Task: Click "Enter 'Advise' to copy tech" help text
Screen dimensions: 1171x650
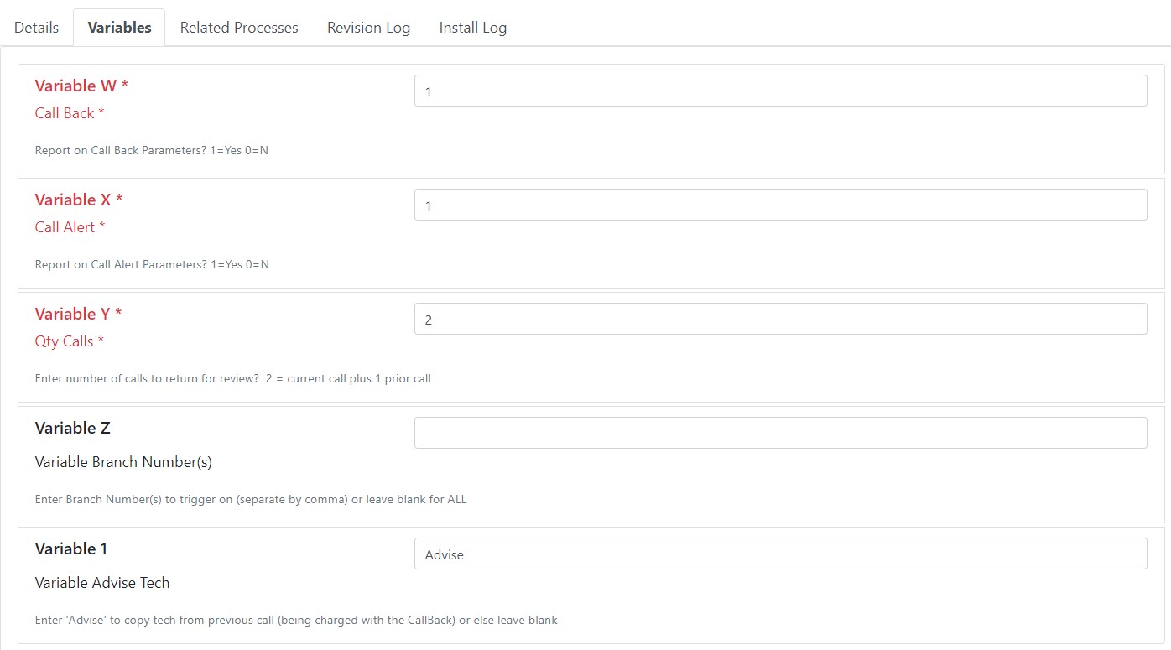Action: [296, 621]
